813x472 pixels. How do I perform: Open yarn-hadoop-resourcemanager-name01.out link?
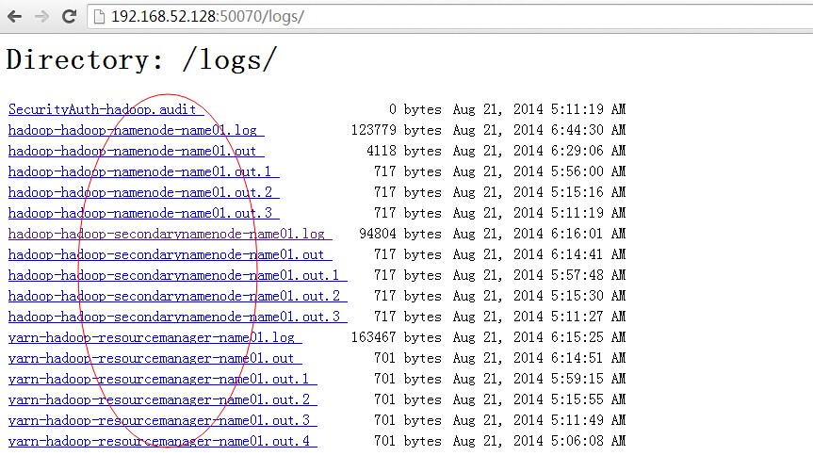pyautogui.click(x=153, y=358)
